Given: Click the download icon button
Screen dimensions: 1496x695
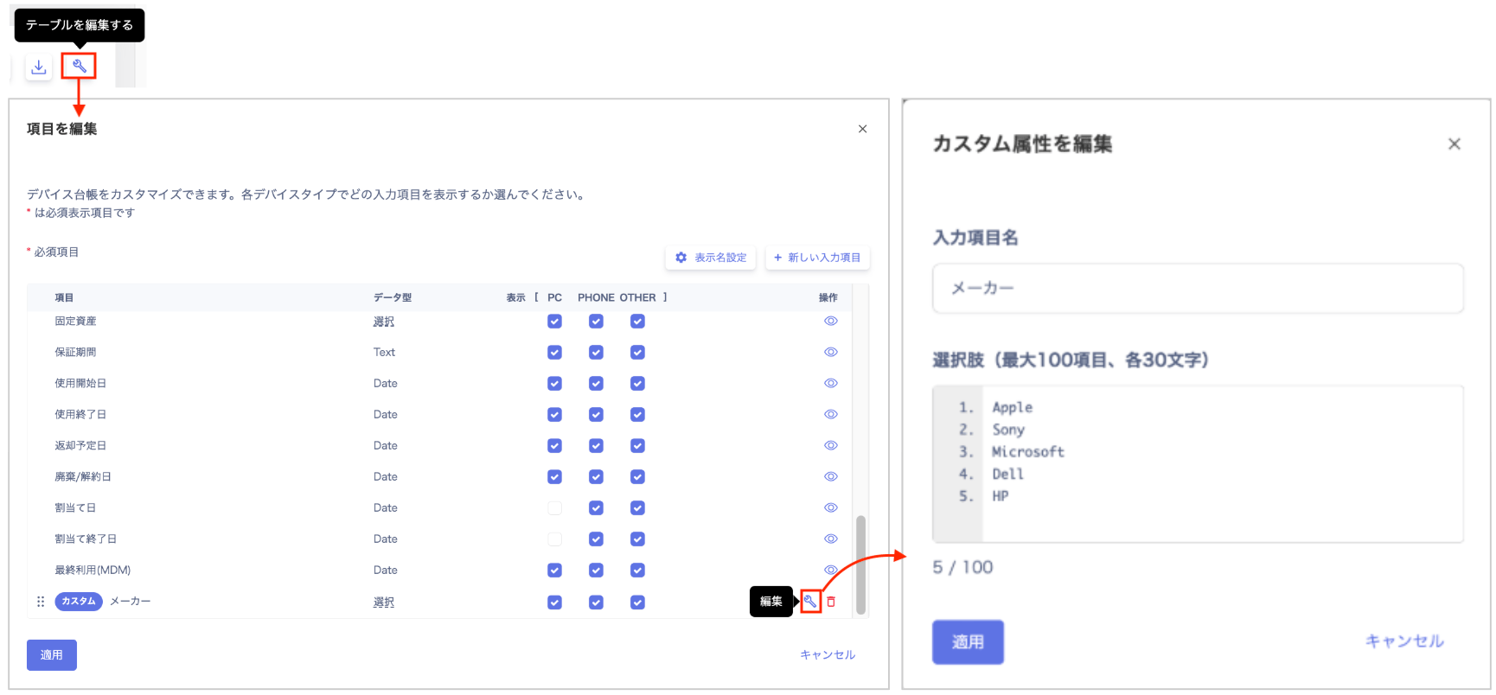Looking at the screenshot, I should 39,67.
